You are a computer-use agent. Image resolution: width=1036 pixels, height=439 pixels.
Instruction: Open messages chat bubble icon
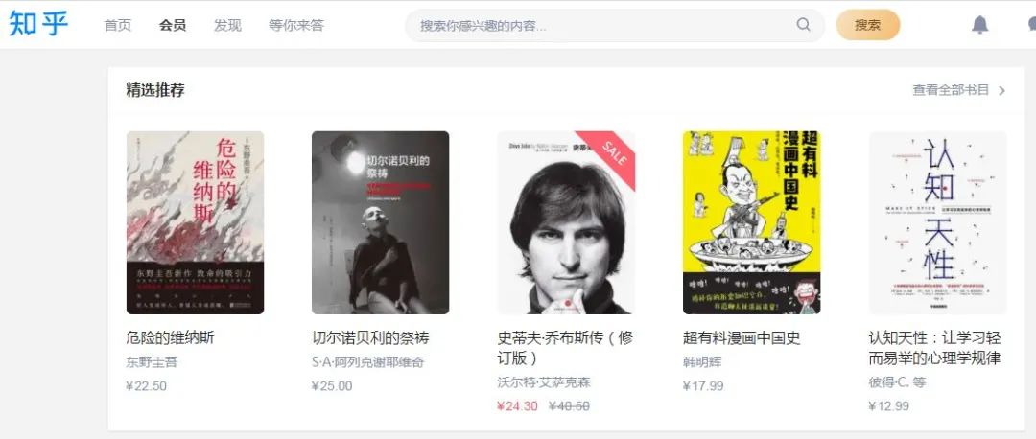coord(1031,25)
